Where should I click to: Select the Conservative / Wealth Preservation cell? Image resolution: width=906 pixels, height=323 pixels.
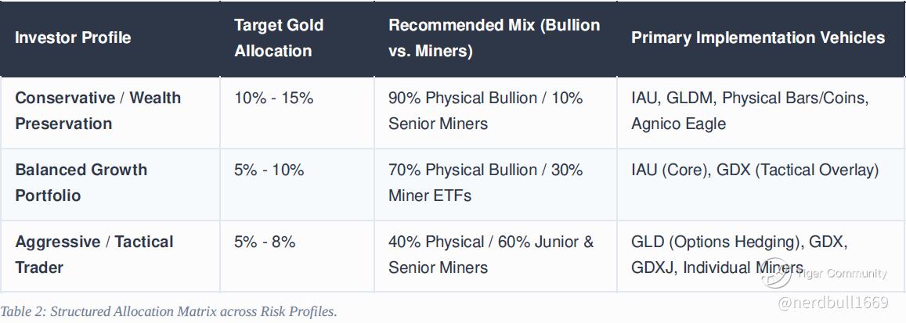pos(110,113)
